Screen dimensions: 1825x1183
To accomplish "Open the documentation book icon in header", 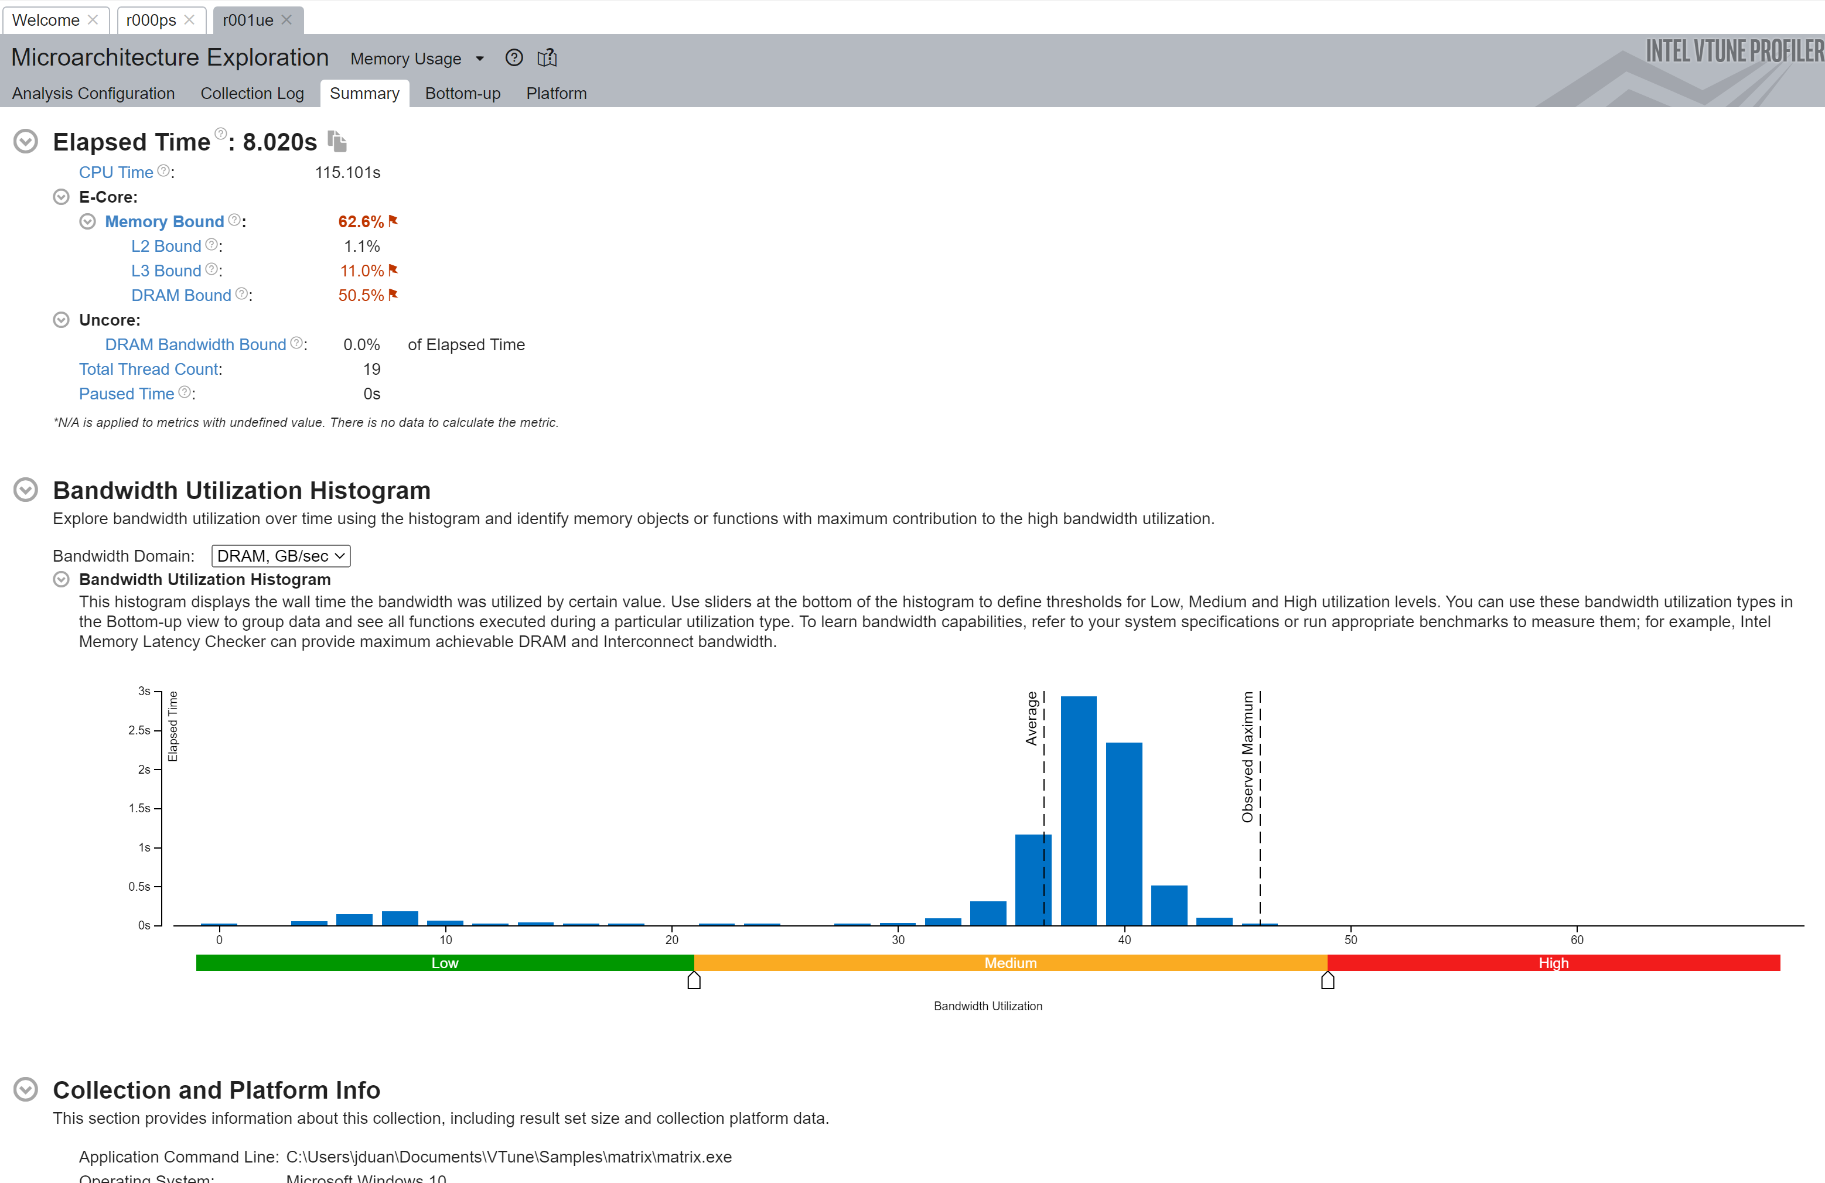I will 547,58.
